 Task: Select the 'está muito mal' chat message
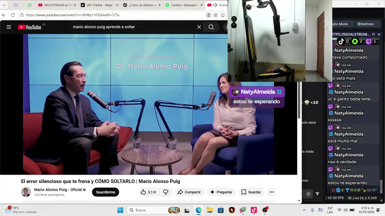(x=343, y=141)
